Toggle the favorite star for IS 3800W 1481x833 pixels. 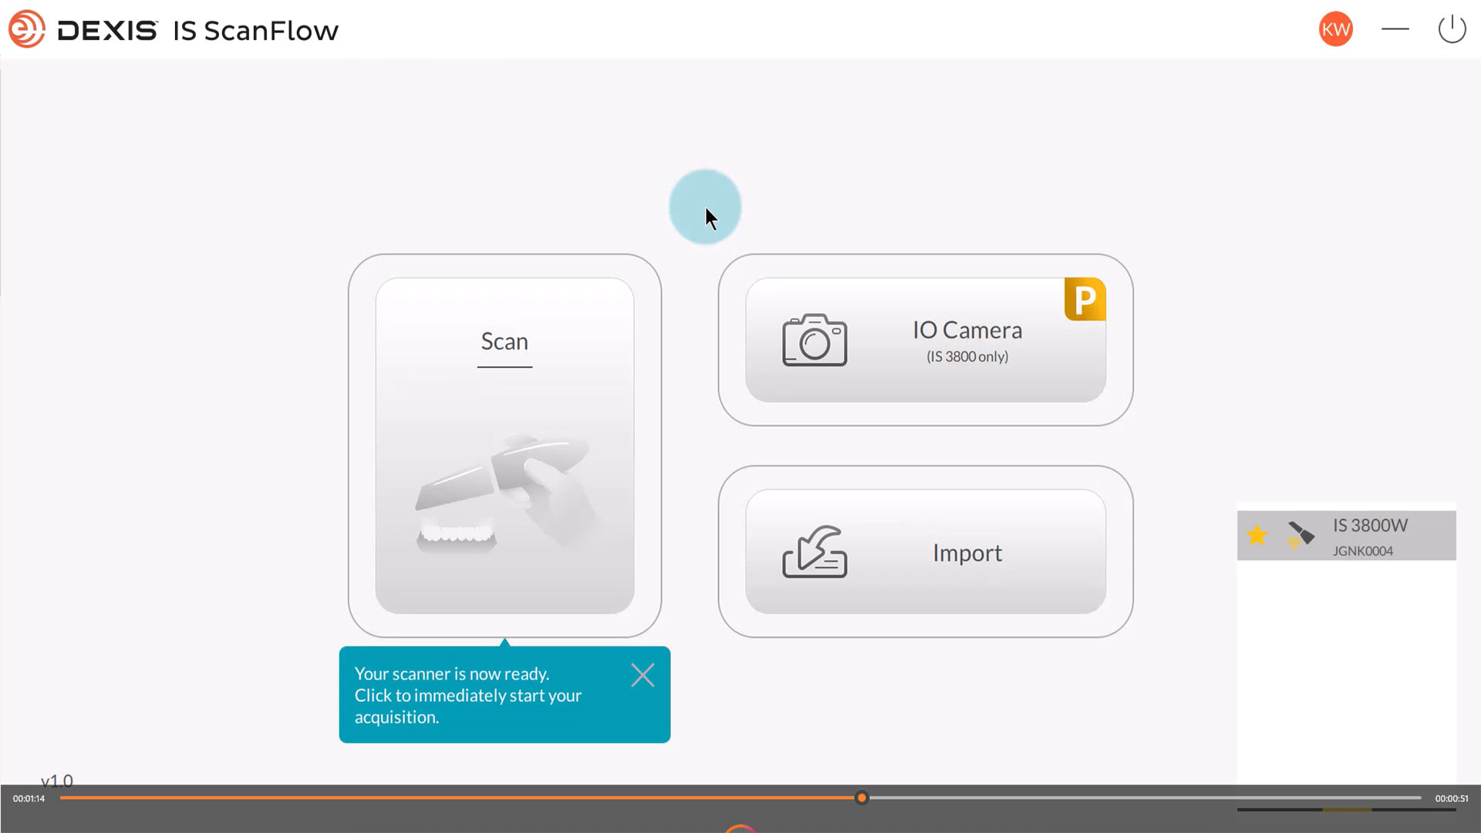click(x=1257, y=535)
